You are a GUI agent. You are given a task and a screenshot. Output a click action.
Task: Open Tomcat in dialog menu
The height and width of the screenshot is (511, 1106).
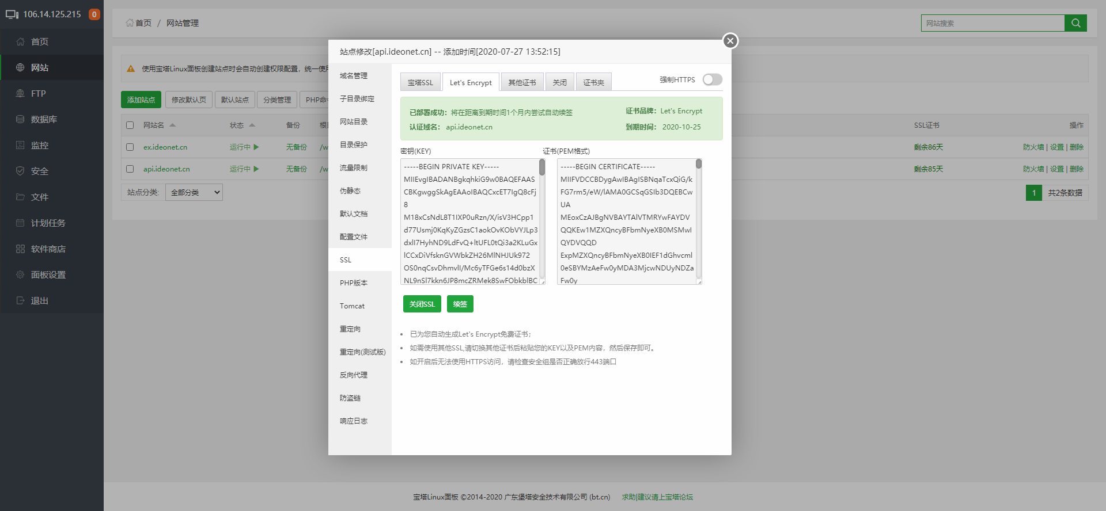[x=360, y=306]
